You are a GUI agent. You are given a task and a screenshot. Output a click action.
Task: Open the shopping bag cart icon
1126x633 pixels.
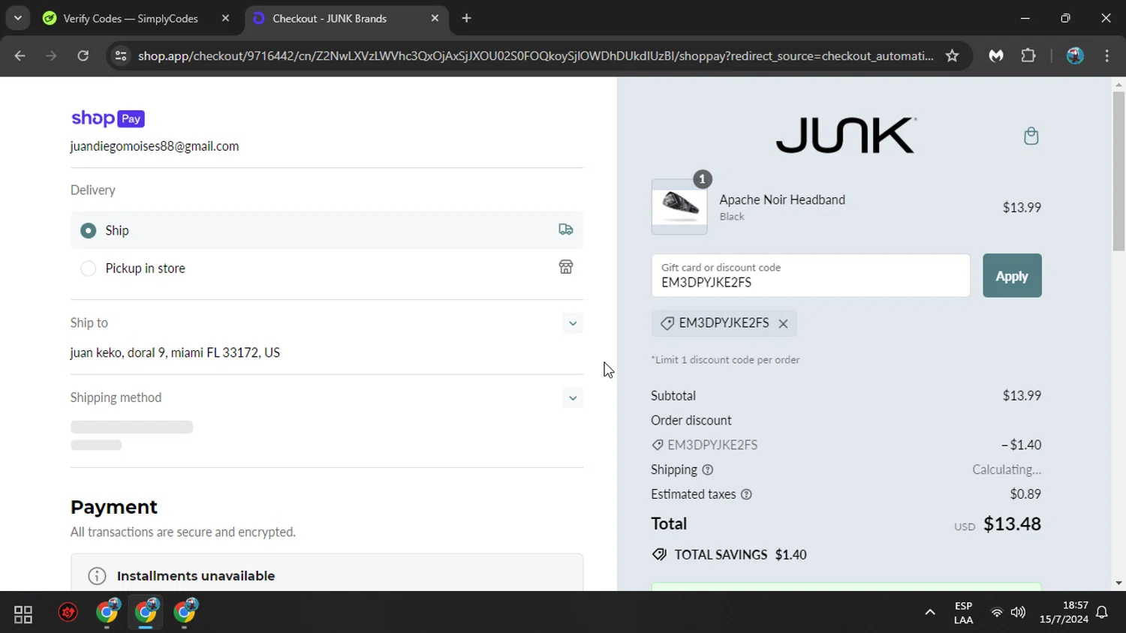1031,136
